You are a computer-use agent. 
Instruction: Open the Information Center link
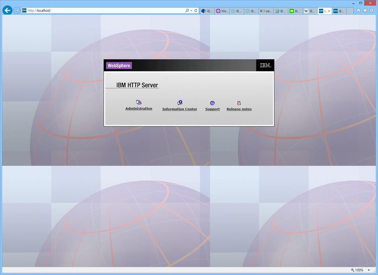[x=179, y=109]
